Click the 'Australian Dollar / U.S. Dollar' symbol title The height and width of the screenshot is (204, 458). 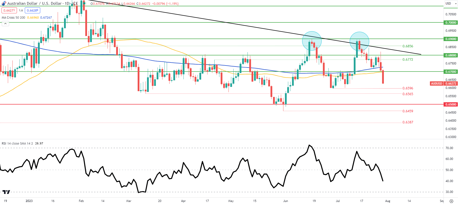pyautogui.click(x=34, y=4)
